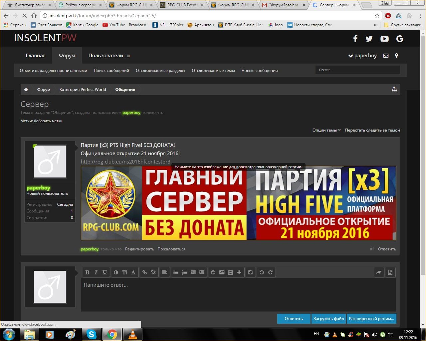This screenshot has width=426, height=341.
Task: Open the forum sitemap tree icon
Action: (x=394, y=89)
